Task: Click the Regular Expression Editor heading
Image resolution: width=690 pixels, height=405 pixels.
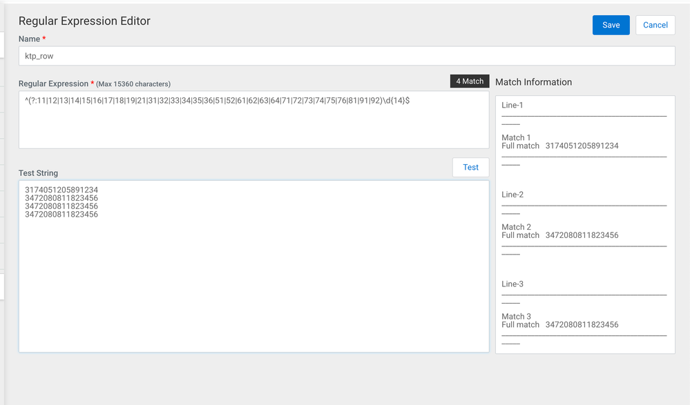Action: (x=84, y=21)
